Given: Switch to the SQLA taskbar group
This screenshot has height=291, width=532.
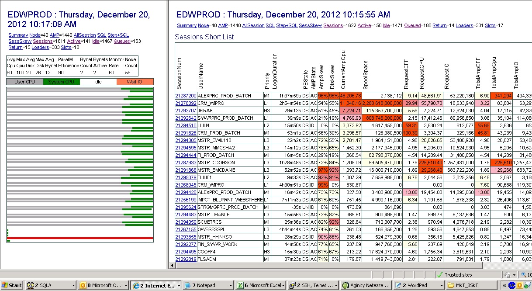Looking at the screenshot, I should tap(51, 285).
